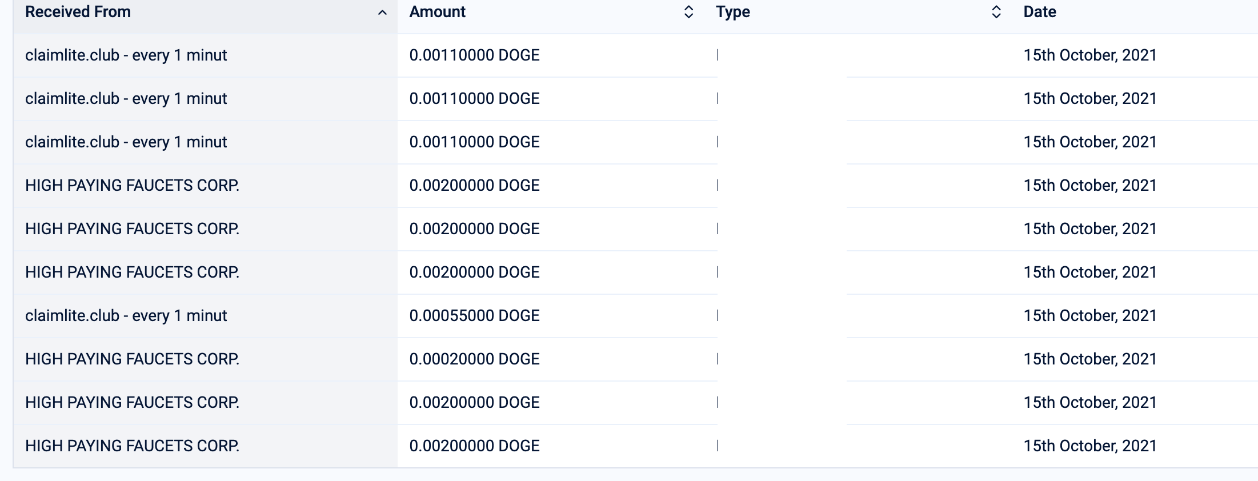Click the date of the 0.00020000 DOGE row
The image size is (1258, 481).
pyautogui.click(x=1089, y=359)
